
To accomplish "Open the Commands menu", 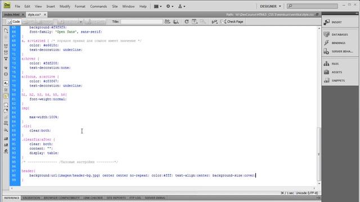I will [98, 6].
